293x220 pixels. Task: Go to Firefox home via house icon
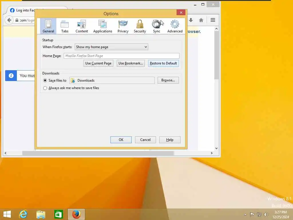coord(201,20)
